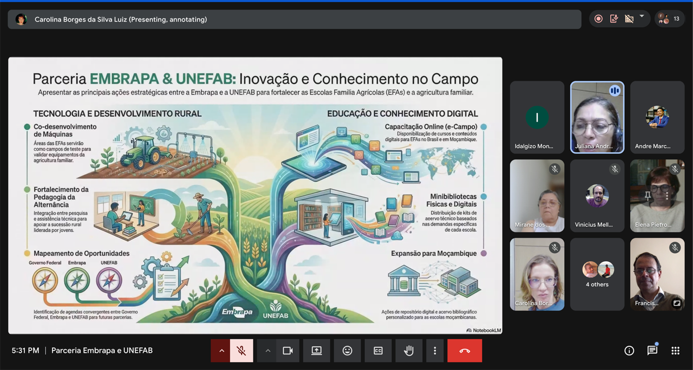The height and width of the screenshot is (370, 693).
Task: Leave the call with red hang-up button
Action: 464,350
